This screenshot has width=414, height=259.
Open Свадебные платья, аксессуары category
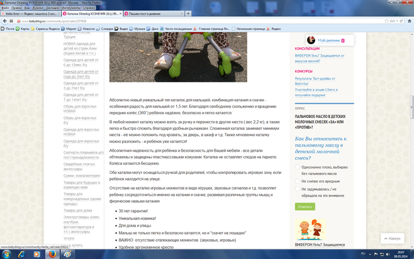[79, 166]
